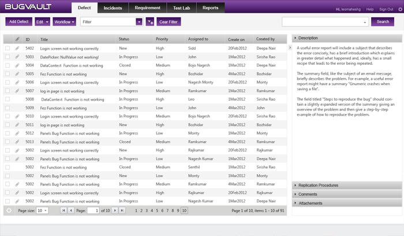Collapse the right panel using splitter arrow

tap(290, 48)
